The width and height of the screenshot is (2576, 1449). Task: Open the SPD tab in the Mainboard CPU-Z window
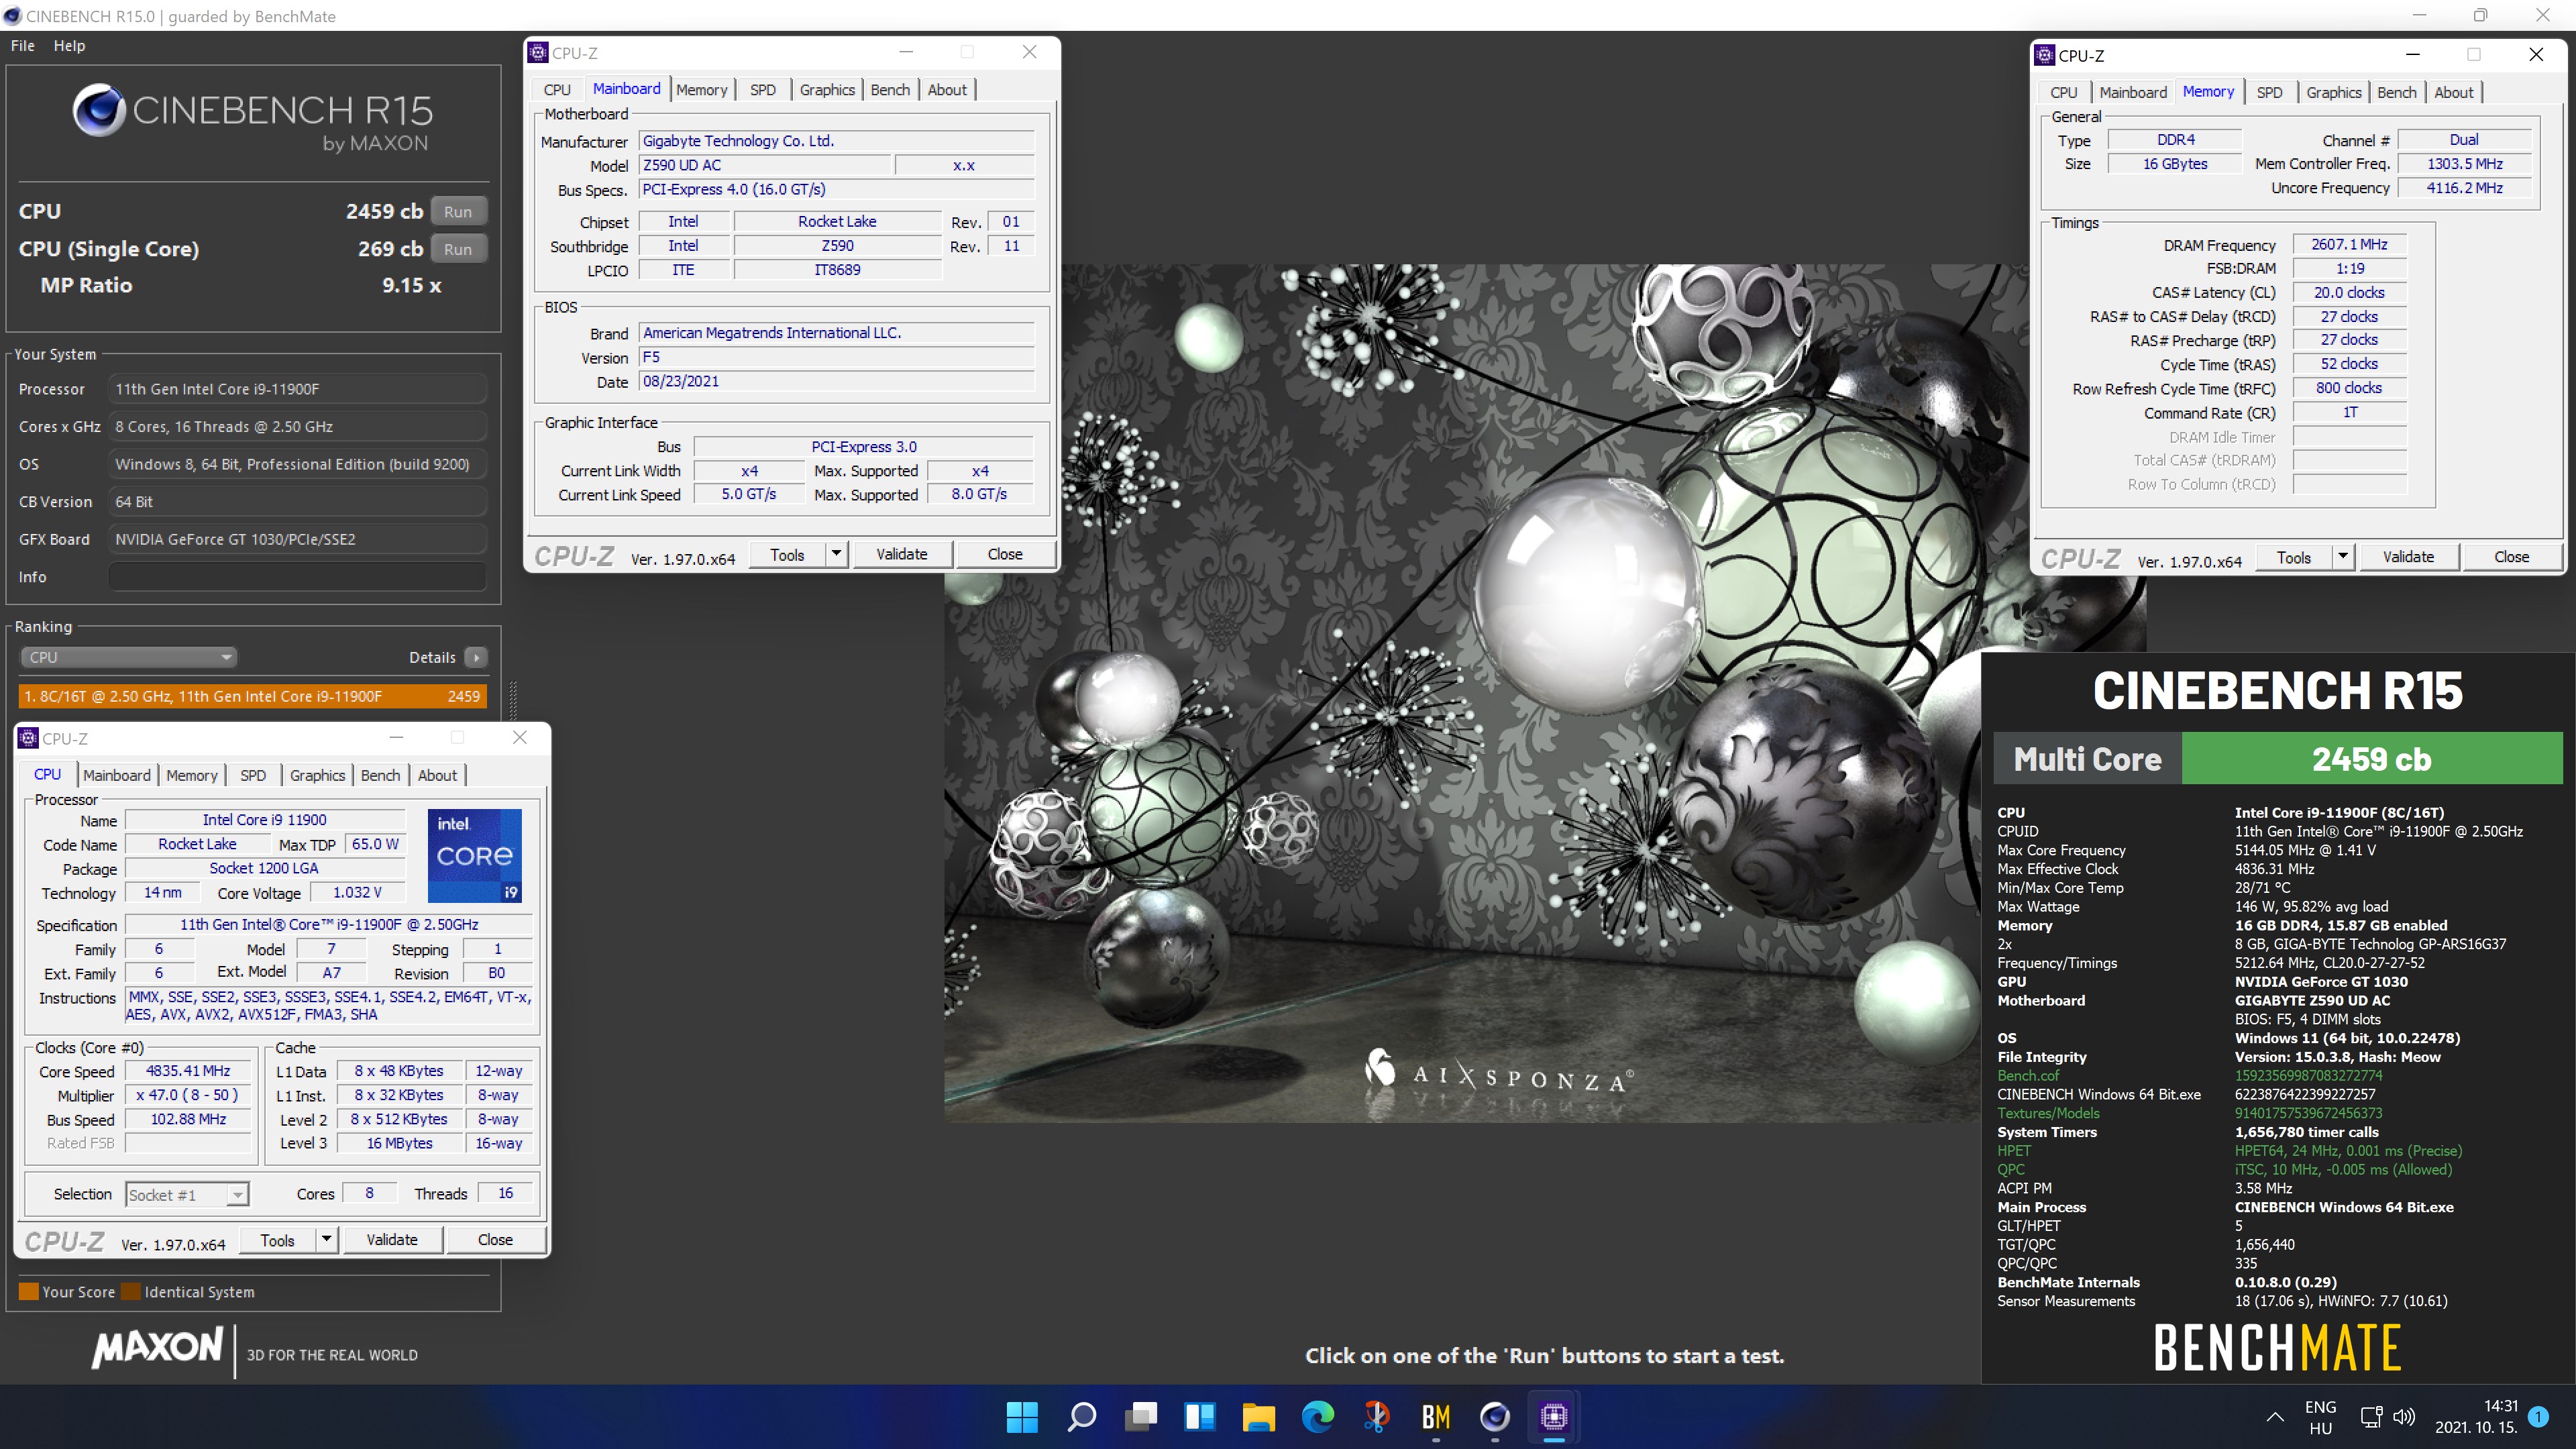762,90
